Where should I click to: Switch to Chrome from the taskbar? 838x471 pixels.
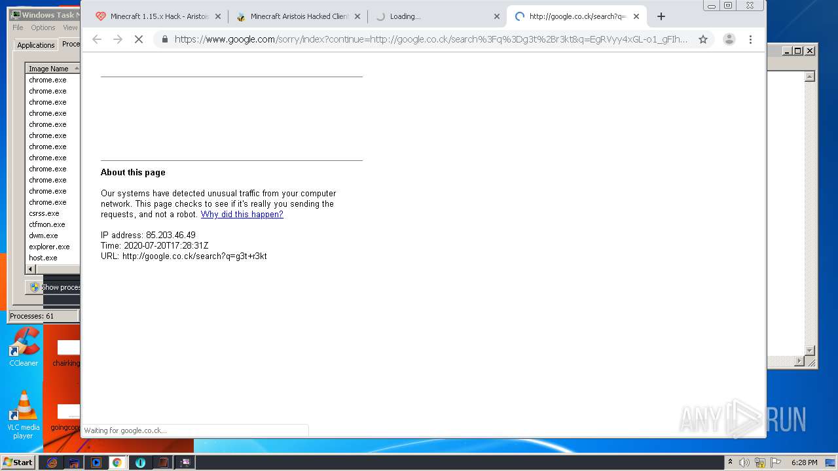point(117,462)
